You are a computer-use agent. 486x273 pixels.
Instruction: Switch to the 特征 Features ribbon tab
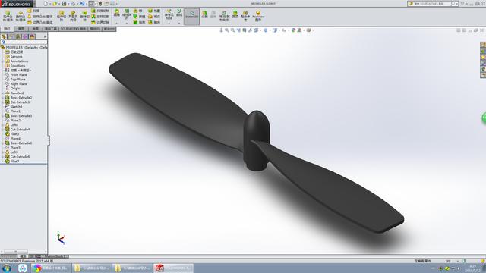point(7,29)
